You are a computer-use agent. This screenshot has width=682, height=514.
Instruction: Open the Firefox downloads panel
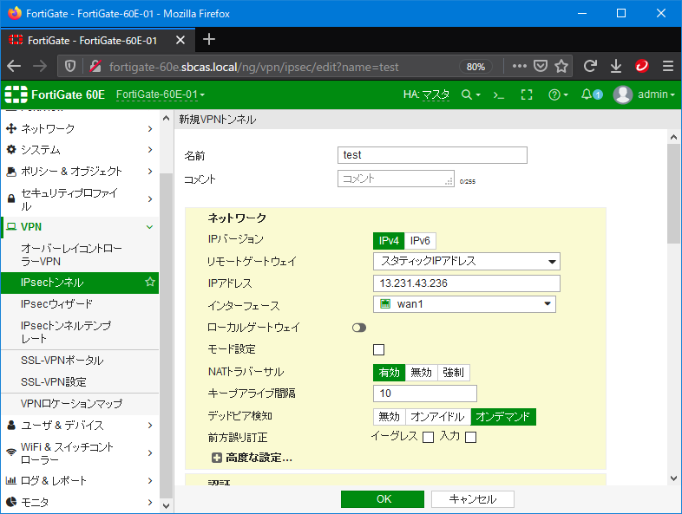616,67
